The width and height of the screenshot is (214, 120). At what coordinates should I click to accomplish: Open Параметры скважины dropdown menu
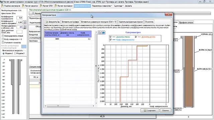102,6
